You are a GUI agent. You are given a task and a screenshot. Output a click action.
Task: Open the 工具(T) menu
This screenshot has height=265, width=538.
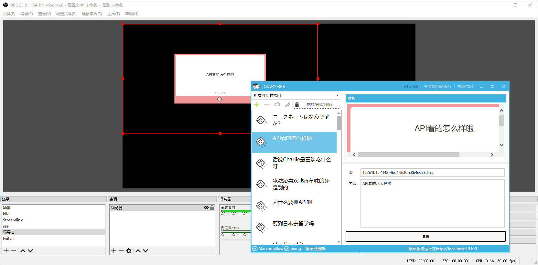[113, 14]
